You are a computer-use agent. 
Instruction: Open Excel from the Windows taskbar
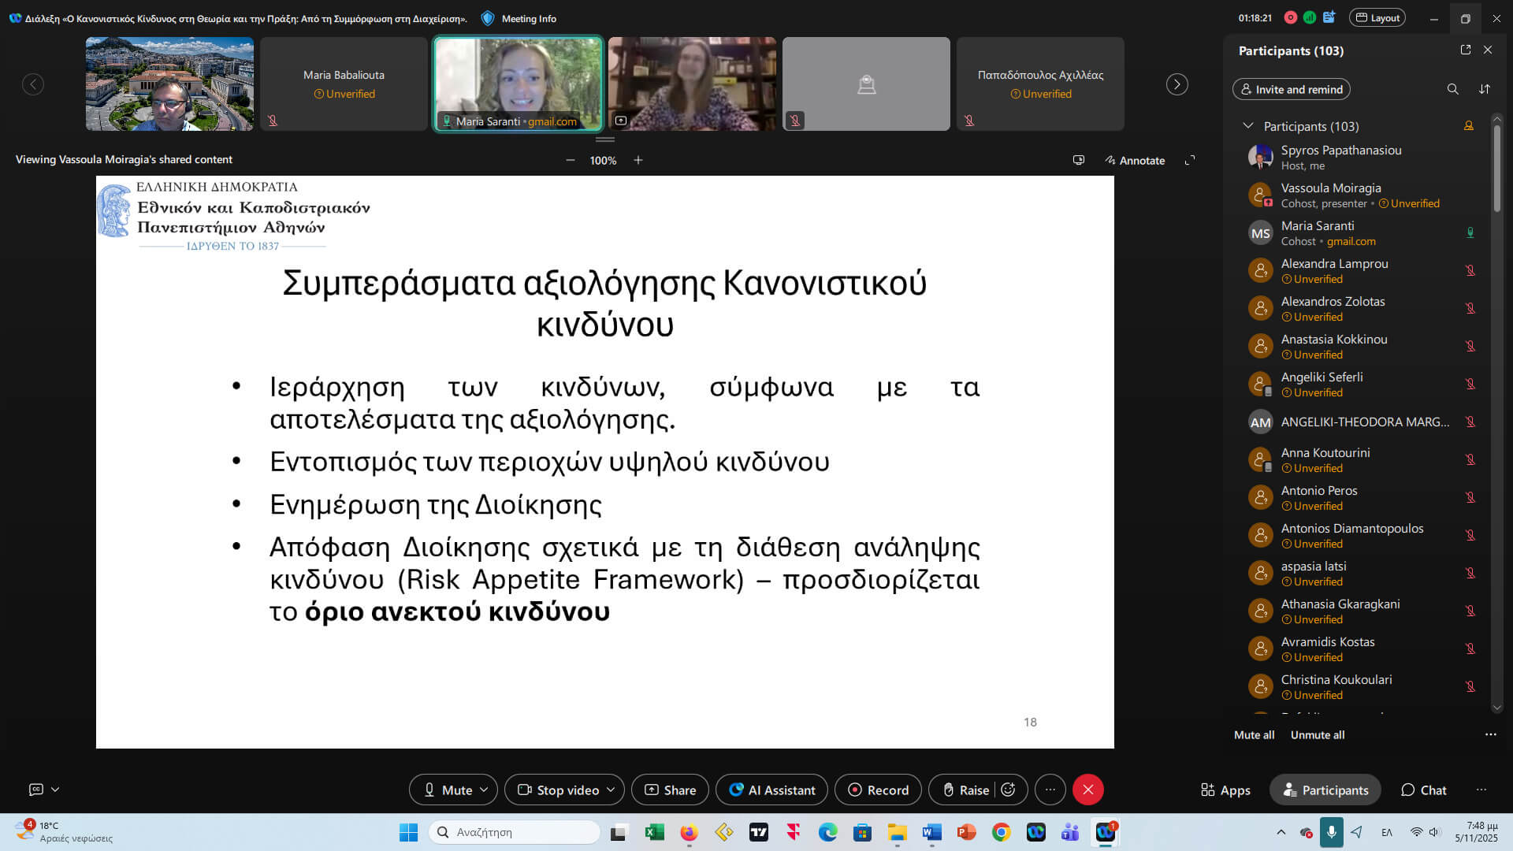tap(654, 832)
